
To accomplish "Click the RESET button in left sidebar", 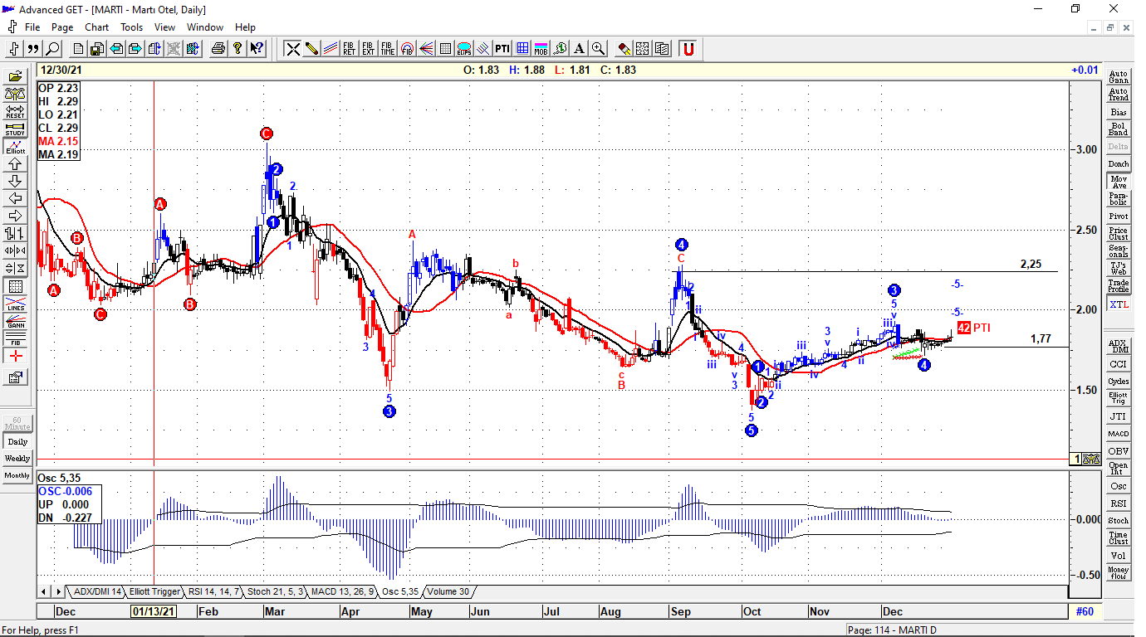I will click(15, 111).
